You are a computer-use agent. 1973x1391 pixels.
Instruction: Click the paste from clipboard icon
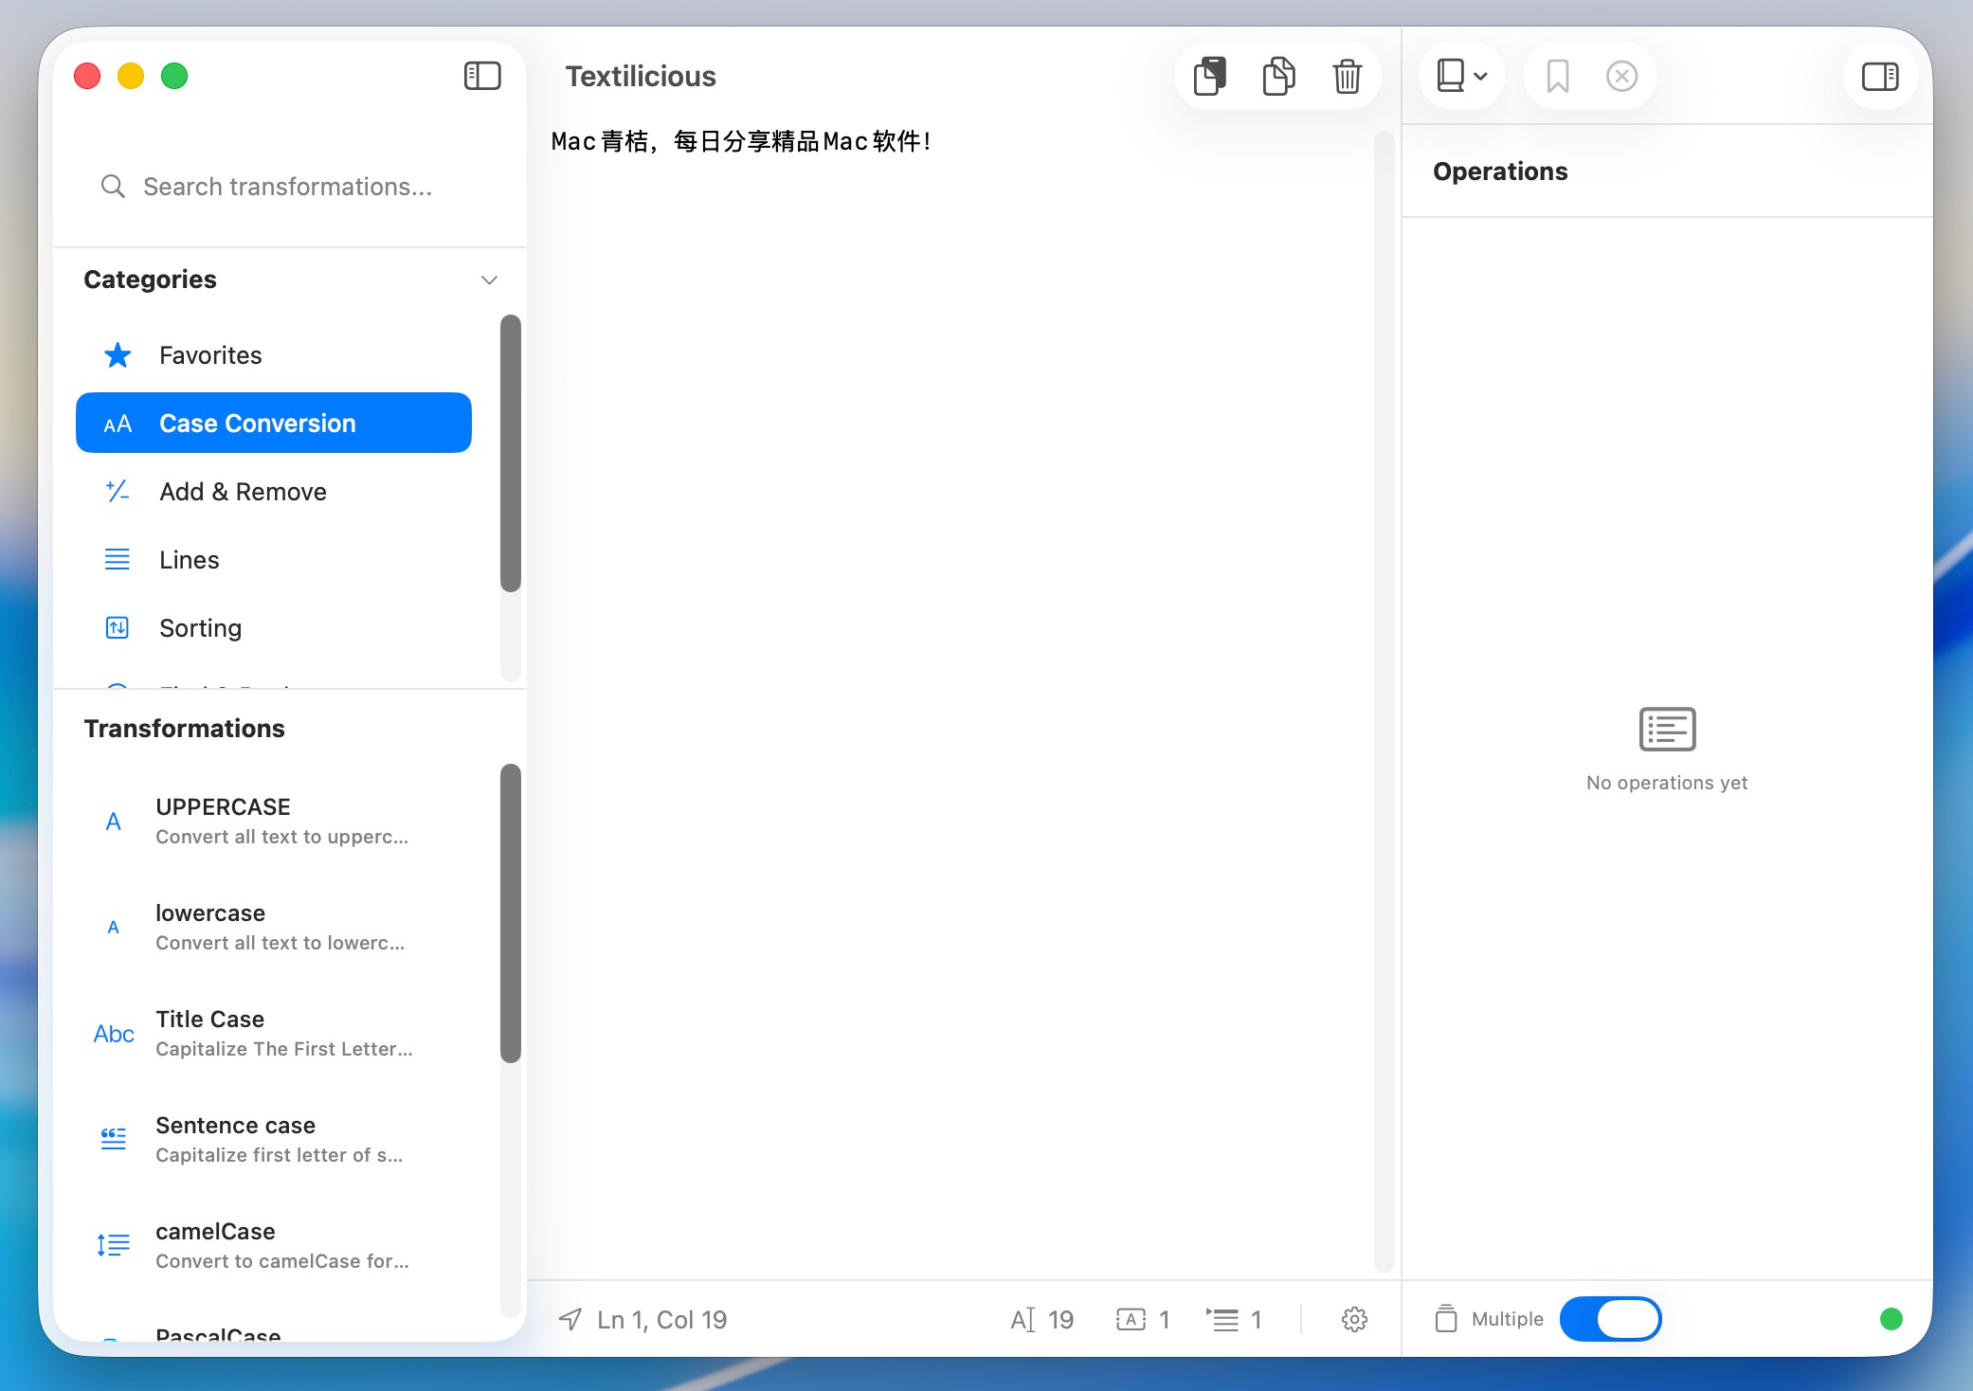pyautogui.click(x=1210, y=77)
